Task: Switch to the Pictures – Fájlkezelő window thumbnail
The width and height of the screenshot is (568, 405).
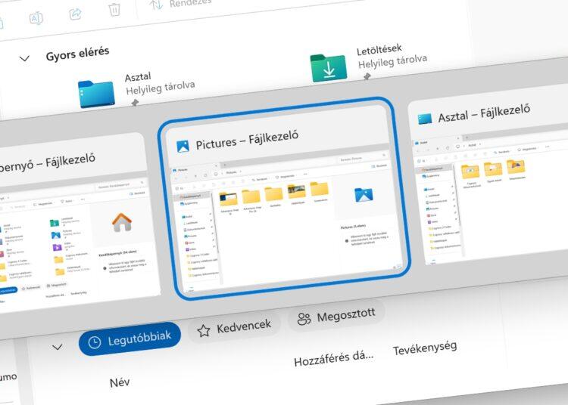Action: pyautogui.click(x=284, y=198)
